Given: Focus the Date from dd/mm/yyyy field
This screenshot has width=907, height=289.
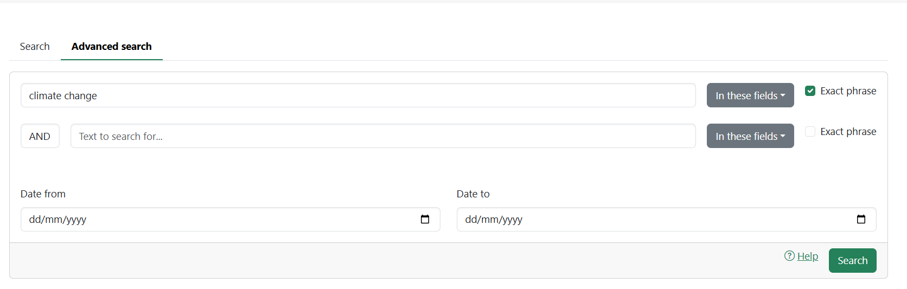Looking at the screenshot, I should tap(217, 220).
